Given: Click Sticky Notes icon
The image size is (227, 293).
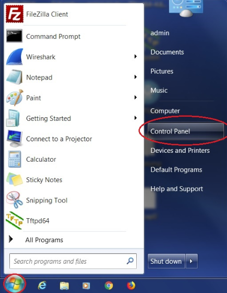Looking at the screenshot, I should pos(15,179).
